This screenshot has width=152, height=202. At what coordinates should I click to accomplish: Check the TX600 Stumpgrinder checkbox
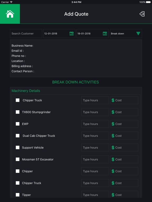point(18,112)
